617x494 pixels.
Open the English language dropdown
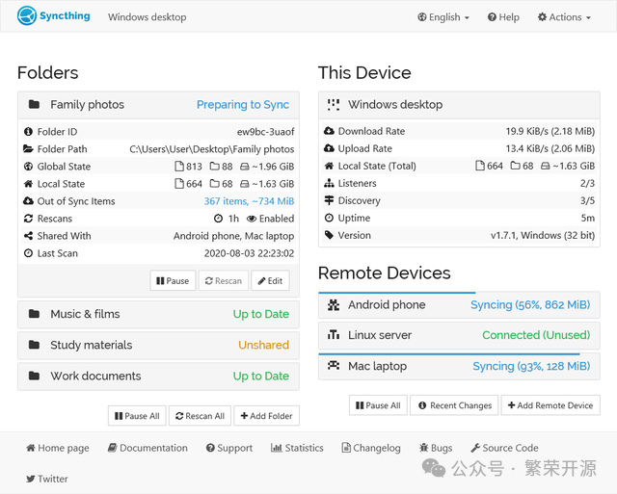click(x=443, y=17)
